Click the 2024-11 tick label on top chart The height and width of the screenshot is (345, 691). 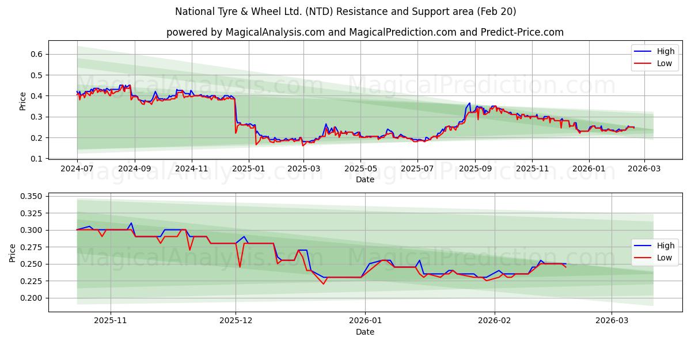pyautogui.click(x=192, y=169)
